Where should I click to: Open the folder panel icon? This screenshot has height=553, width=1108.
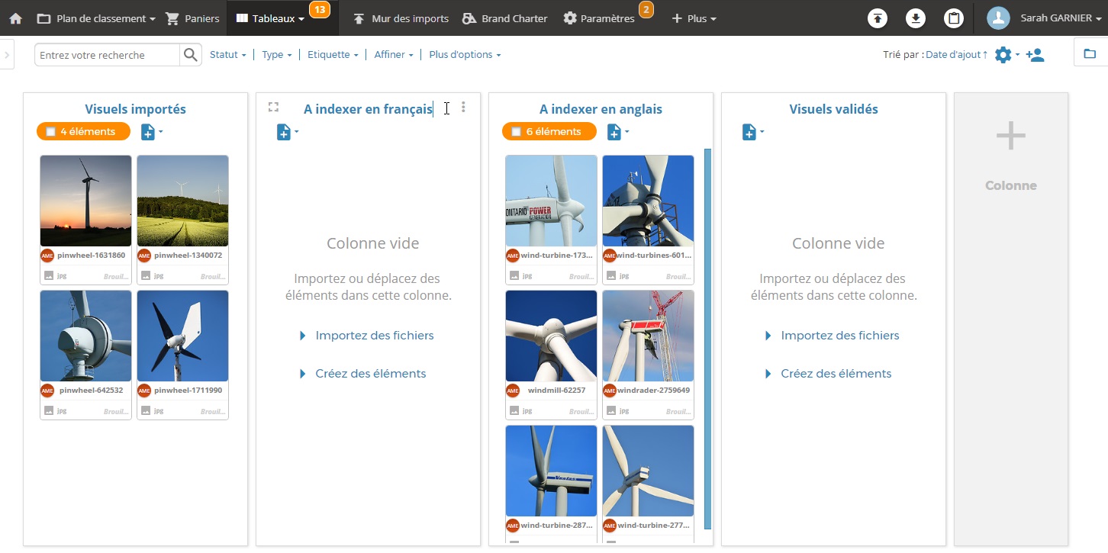(1090, 54)
